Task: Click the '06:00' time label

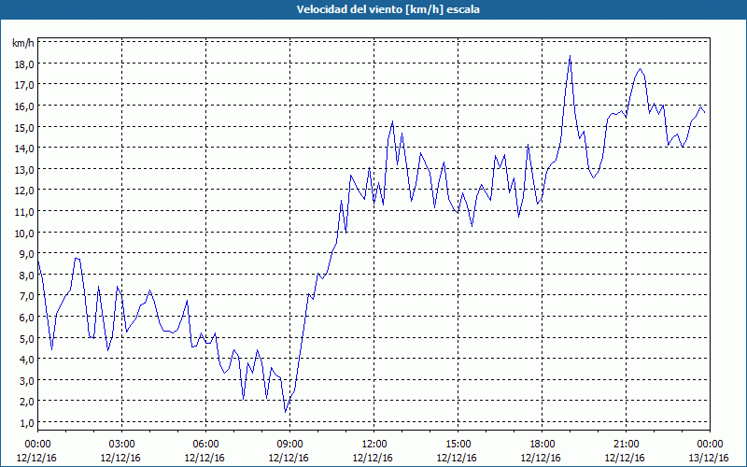Action: [x=205, y=444]
